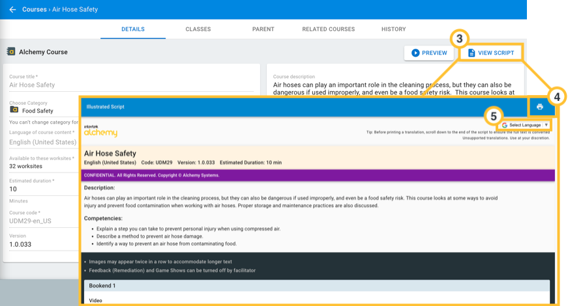Print the illustrated script with printer icon
Screen dimensions: 568x306
click(540, 107)
